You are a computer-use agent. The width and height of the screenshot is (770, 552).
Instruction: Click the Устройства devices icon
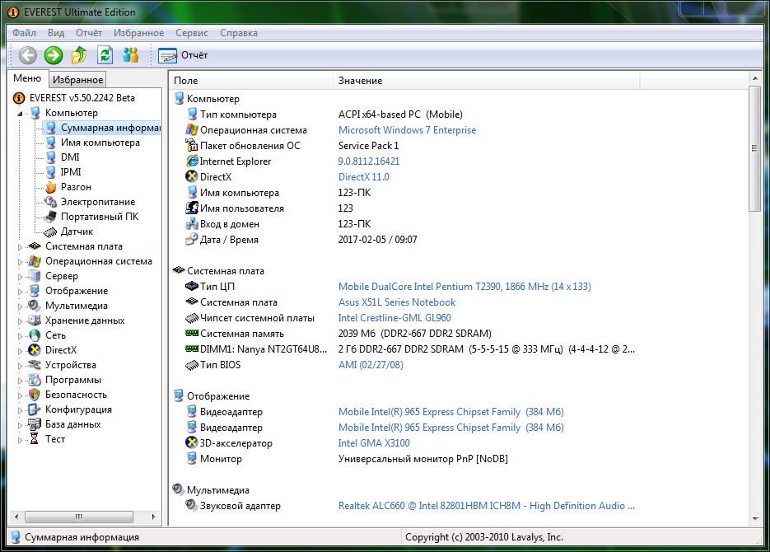35,365
